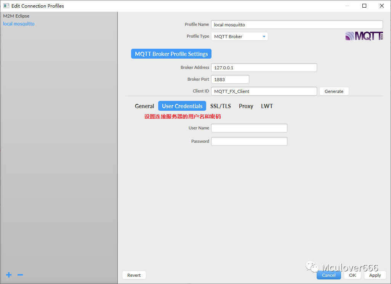The height and width of the screenshot is (284, 391).
Task: Click the Profile Type label
Action: [198, 36]
